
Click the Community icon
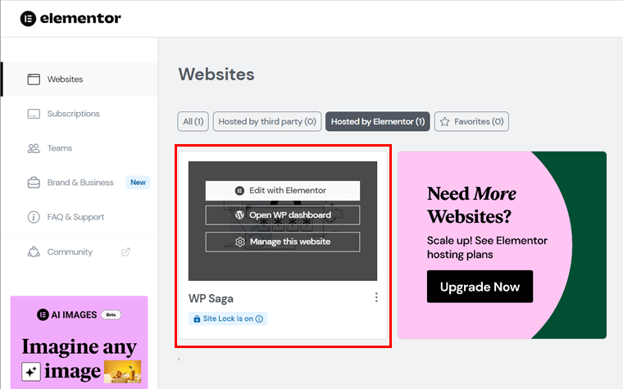[34, 251]
